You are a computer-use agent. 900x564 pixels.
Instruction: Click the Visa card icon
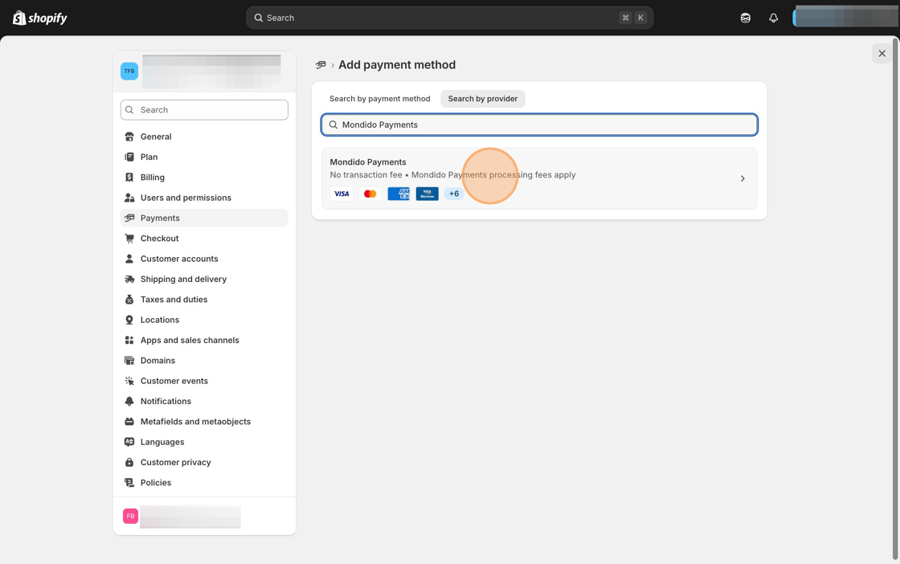click(x=342, y=194)
